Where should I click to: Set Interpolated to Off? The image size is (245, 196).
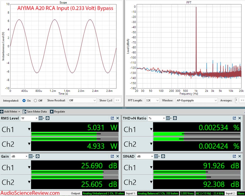click(x=35, y=101)
